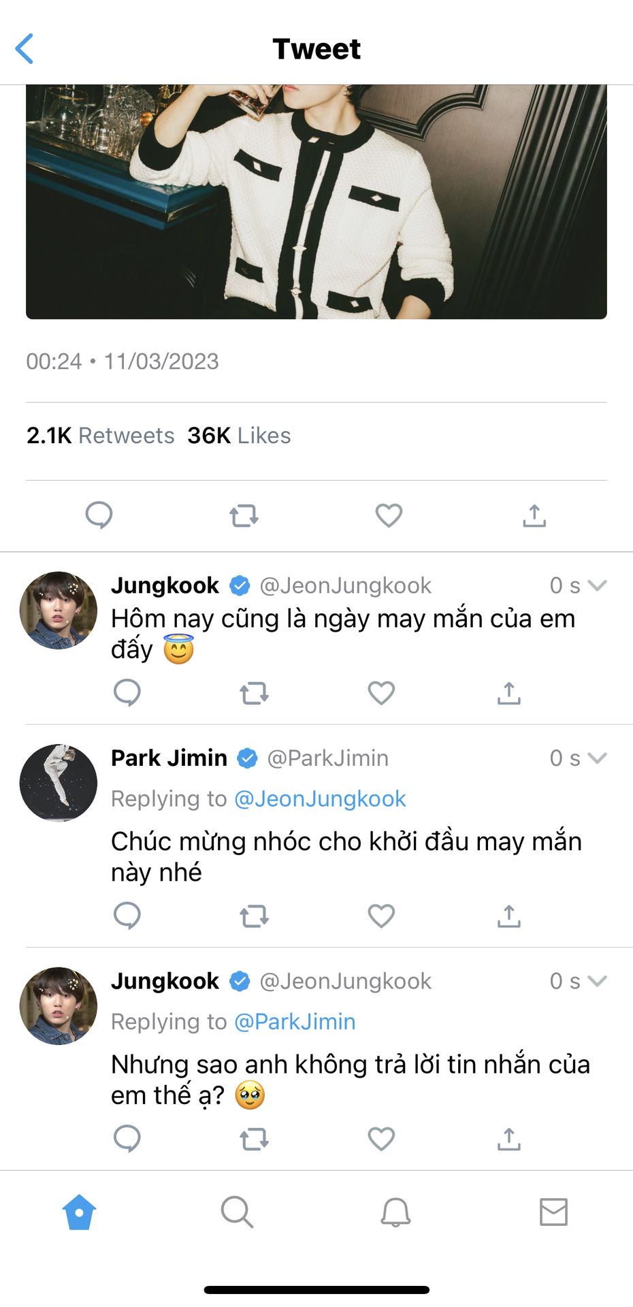Open chevron menu on Jungkook's last reply

click(597, 981)
